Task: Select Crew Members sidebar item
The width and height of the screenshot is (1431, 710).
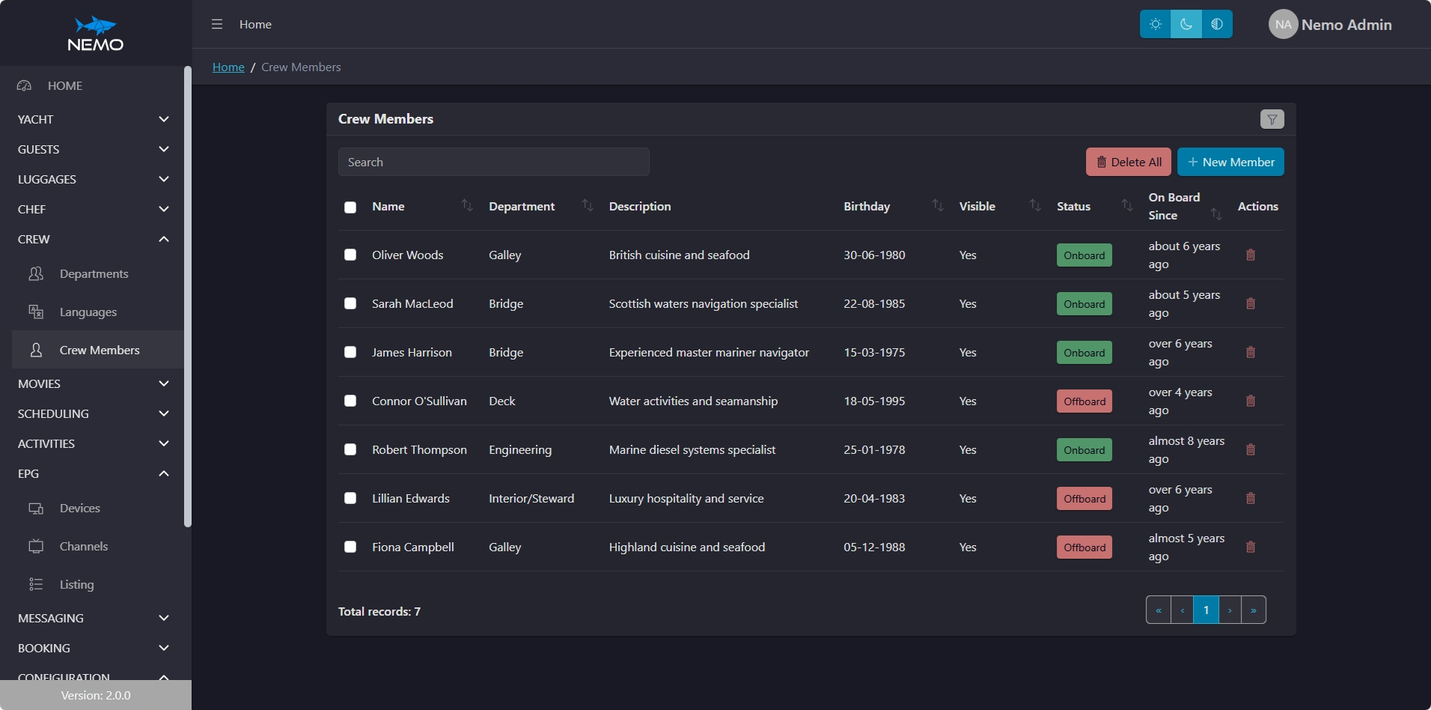Action: [x=97, y=350]
